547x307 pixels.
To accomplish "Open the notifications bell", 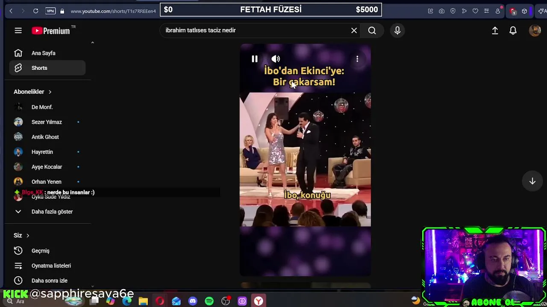I will pos(513,31).
